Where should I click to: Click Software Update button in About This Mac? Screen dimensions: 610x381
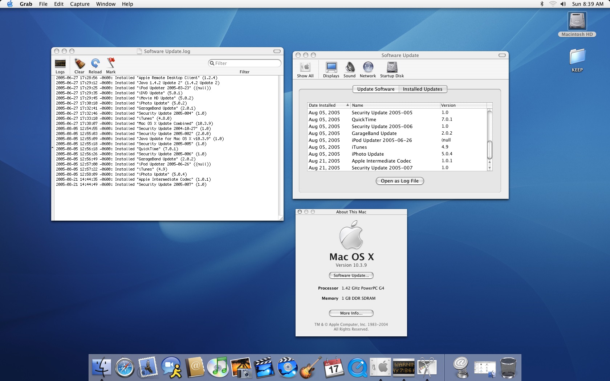coord(351,275)
